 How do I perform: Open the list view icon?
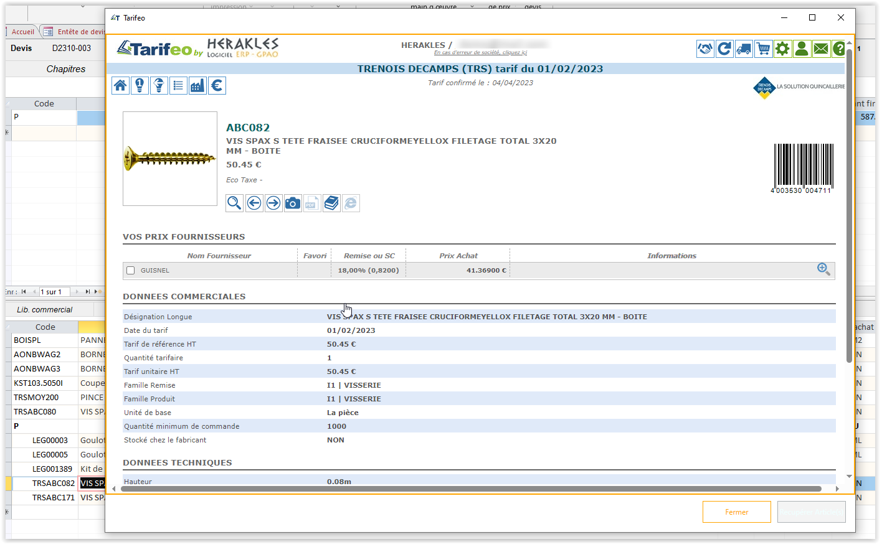click(x=178, y=85)
